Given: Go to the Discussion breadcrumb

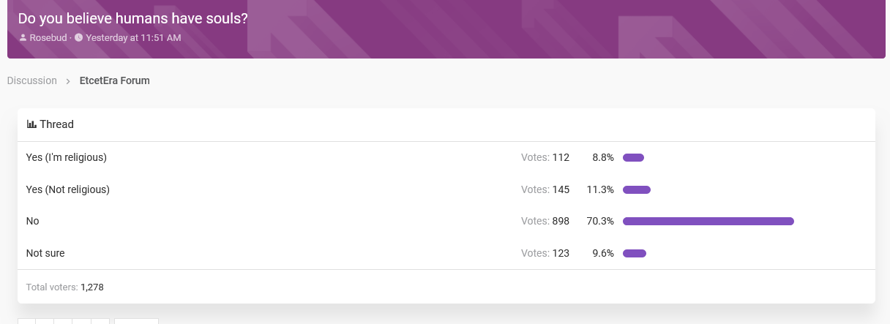Looking at the screenshot, I should pyautogui.click(x=32, y=80).
